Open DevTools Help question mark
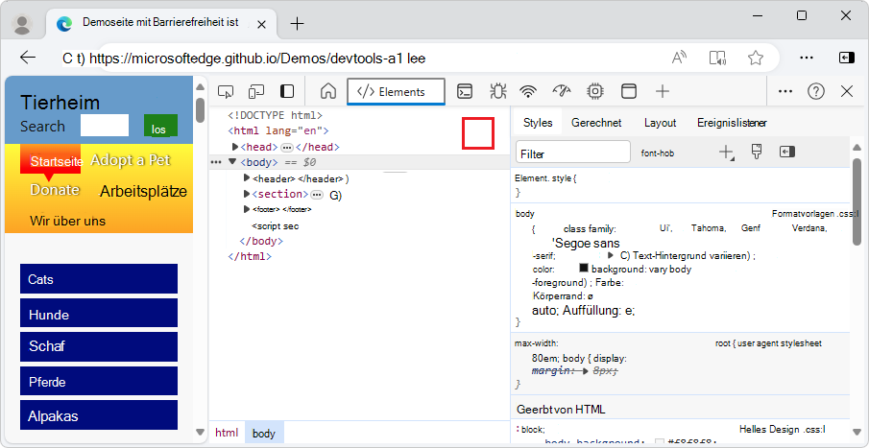 816,91
